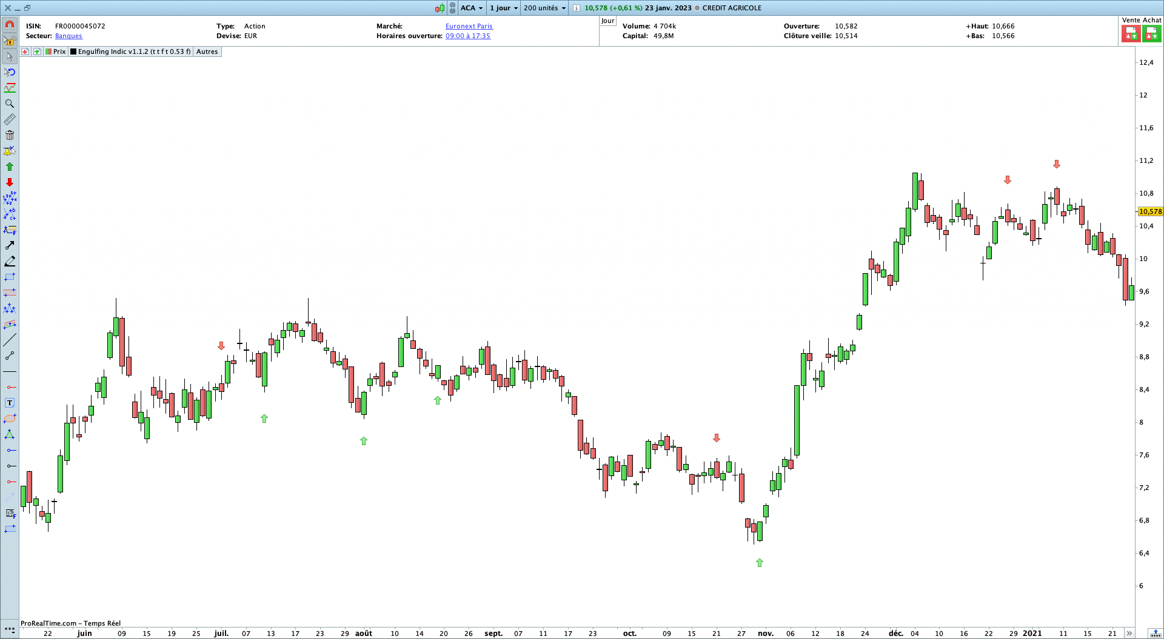
Task: Open the ACA ticker dropdown
Action: [x=472, y=8]
